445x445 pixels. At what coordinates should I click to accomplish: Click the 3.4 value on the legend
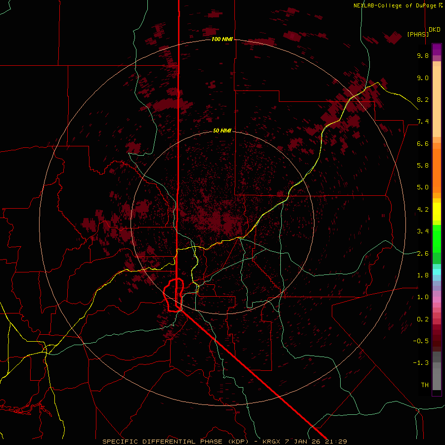point(423,231)
